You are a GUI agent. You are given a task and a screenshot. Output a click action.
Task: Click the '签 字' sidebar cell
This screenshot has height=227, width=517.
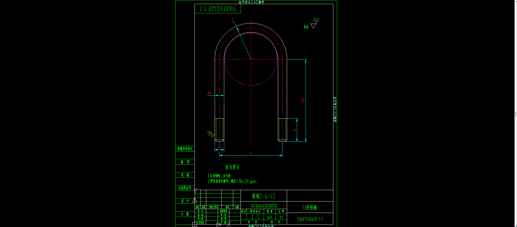(x=185, y=201)
